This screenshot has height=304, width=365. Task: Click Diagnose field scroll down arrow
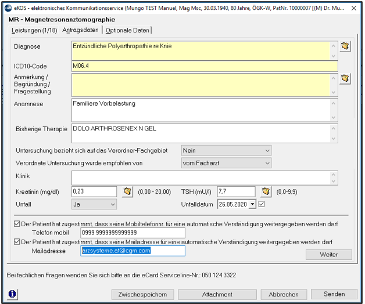(334, 56)
